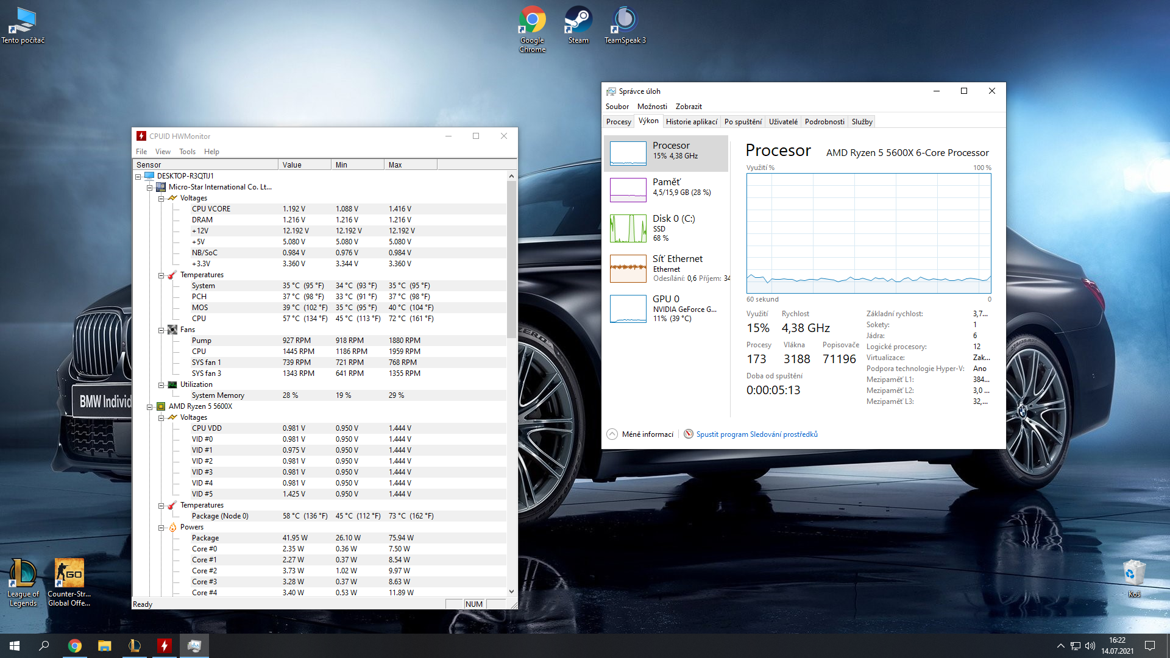Collapse the AMD Ryzen 5 5600X node
1170x658 pixels.
coord(150,407)
